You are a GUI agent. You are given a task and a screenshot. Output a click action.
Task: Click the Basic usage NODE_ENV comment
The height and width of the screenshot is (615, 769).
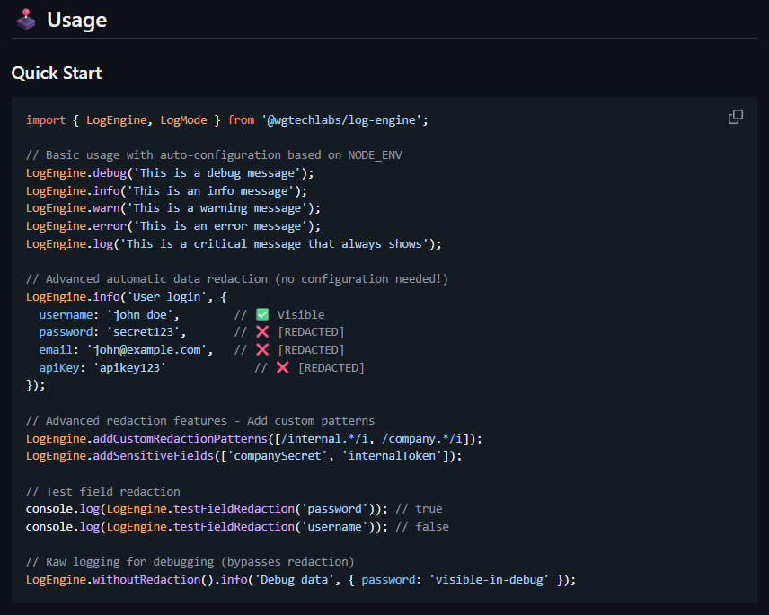click(214, 155)
